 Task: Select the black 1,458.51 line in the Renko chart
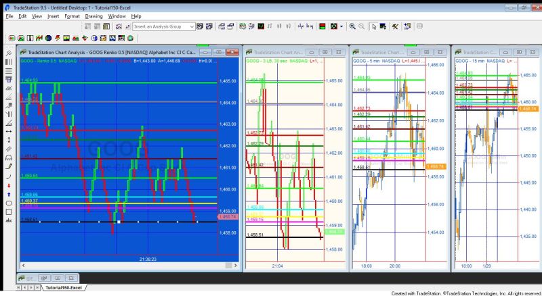coord(119,222)
